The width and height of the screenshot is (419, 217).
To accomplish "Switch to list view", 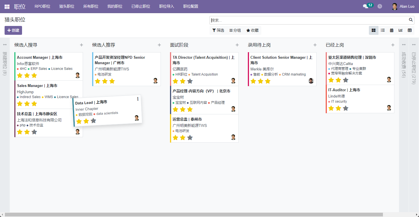I will [383, 30].
